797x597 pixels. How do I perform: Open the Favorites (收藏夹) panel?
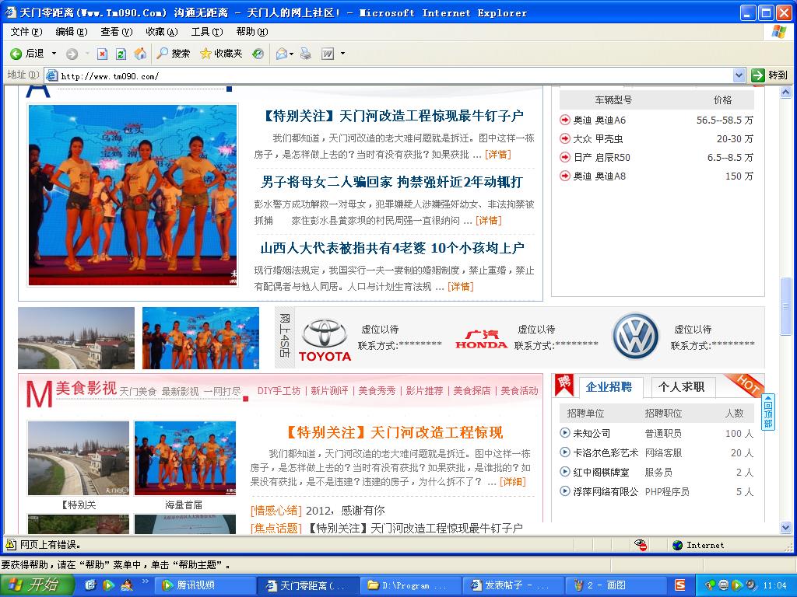(221, 54)
